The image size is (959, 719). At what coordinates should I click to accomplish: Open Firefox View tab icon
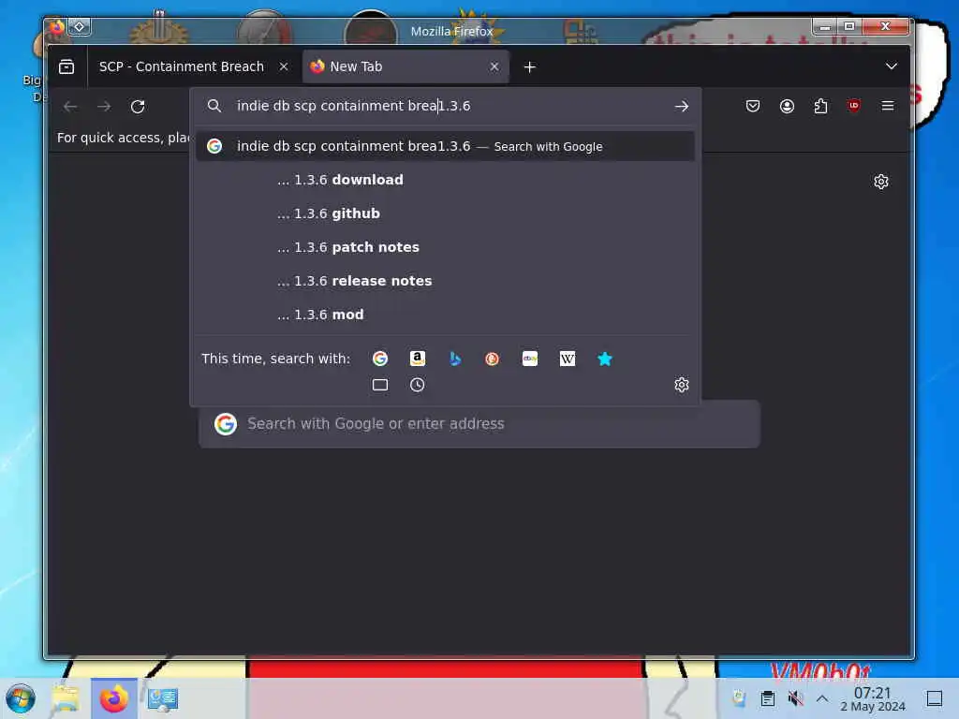coord(66,66)
